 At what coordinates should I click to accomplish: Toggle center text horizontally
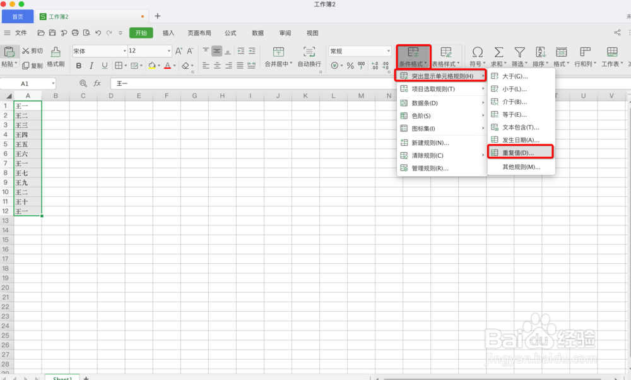pos(217,66)
